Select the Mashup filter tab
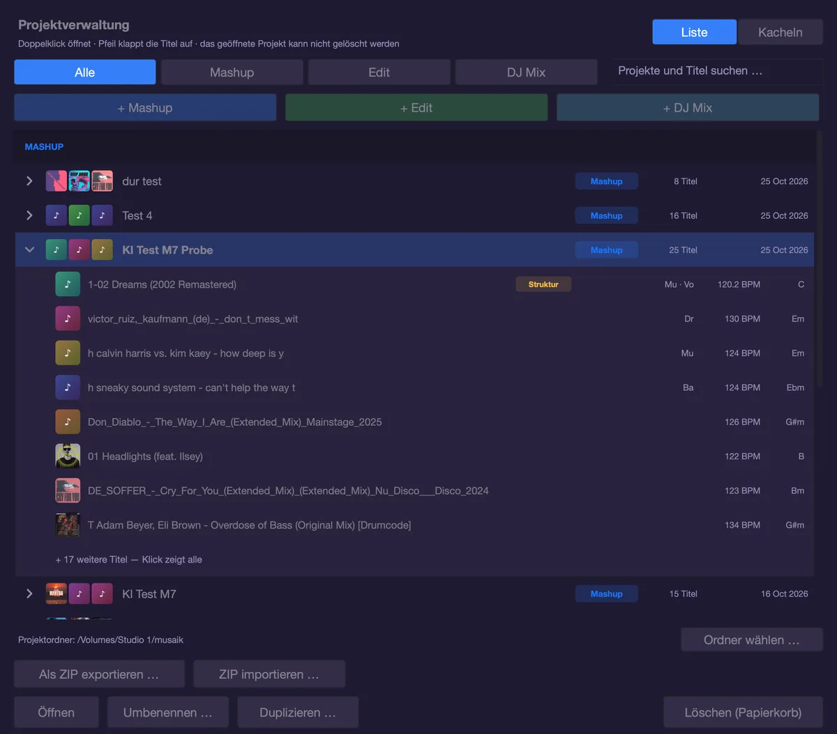This screenshot has width=837, height=734. [x=232, y=72]
